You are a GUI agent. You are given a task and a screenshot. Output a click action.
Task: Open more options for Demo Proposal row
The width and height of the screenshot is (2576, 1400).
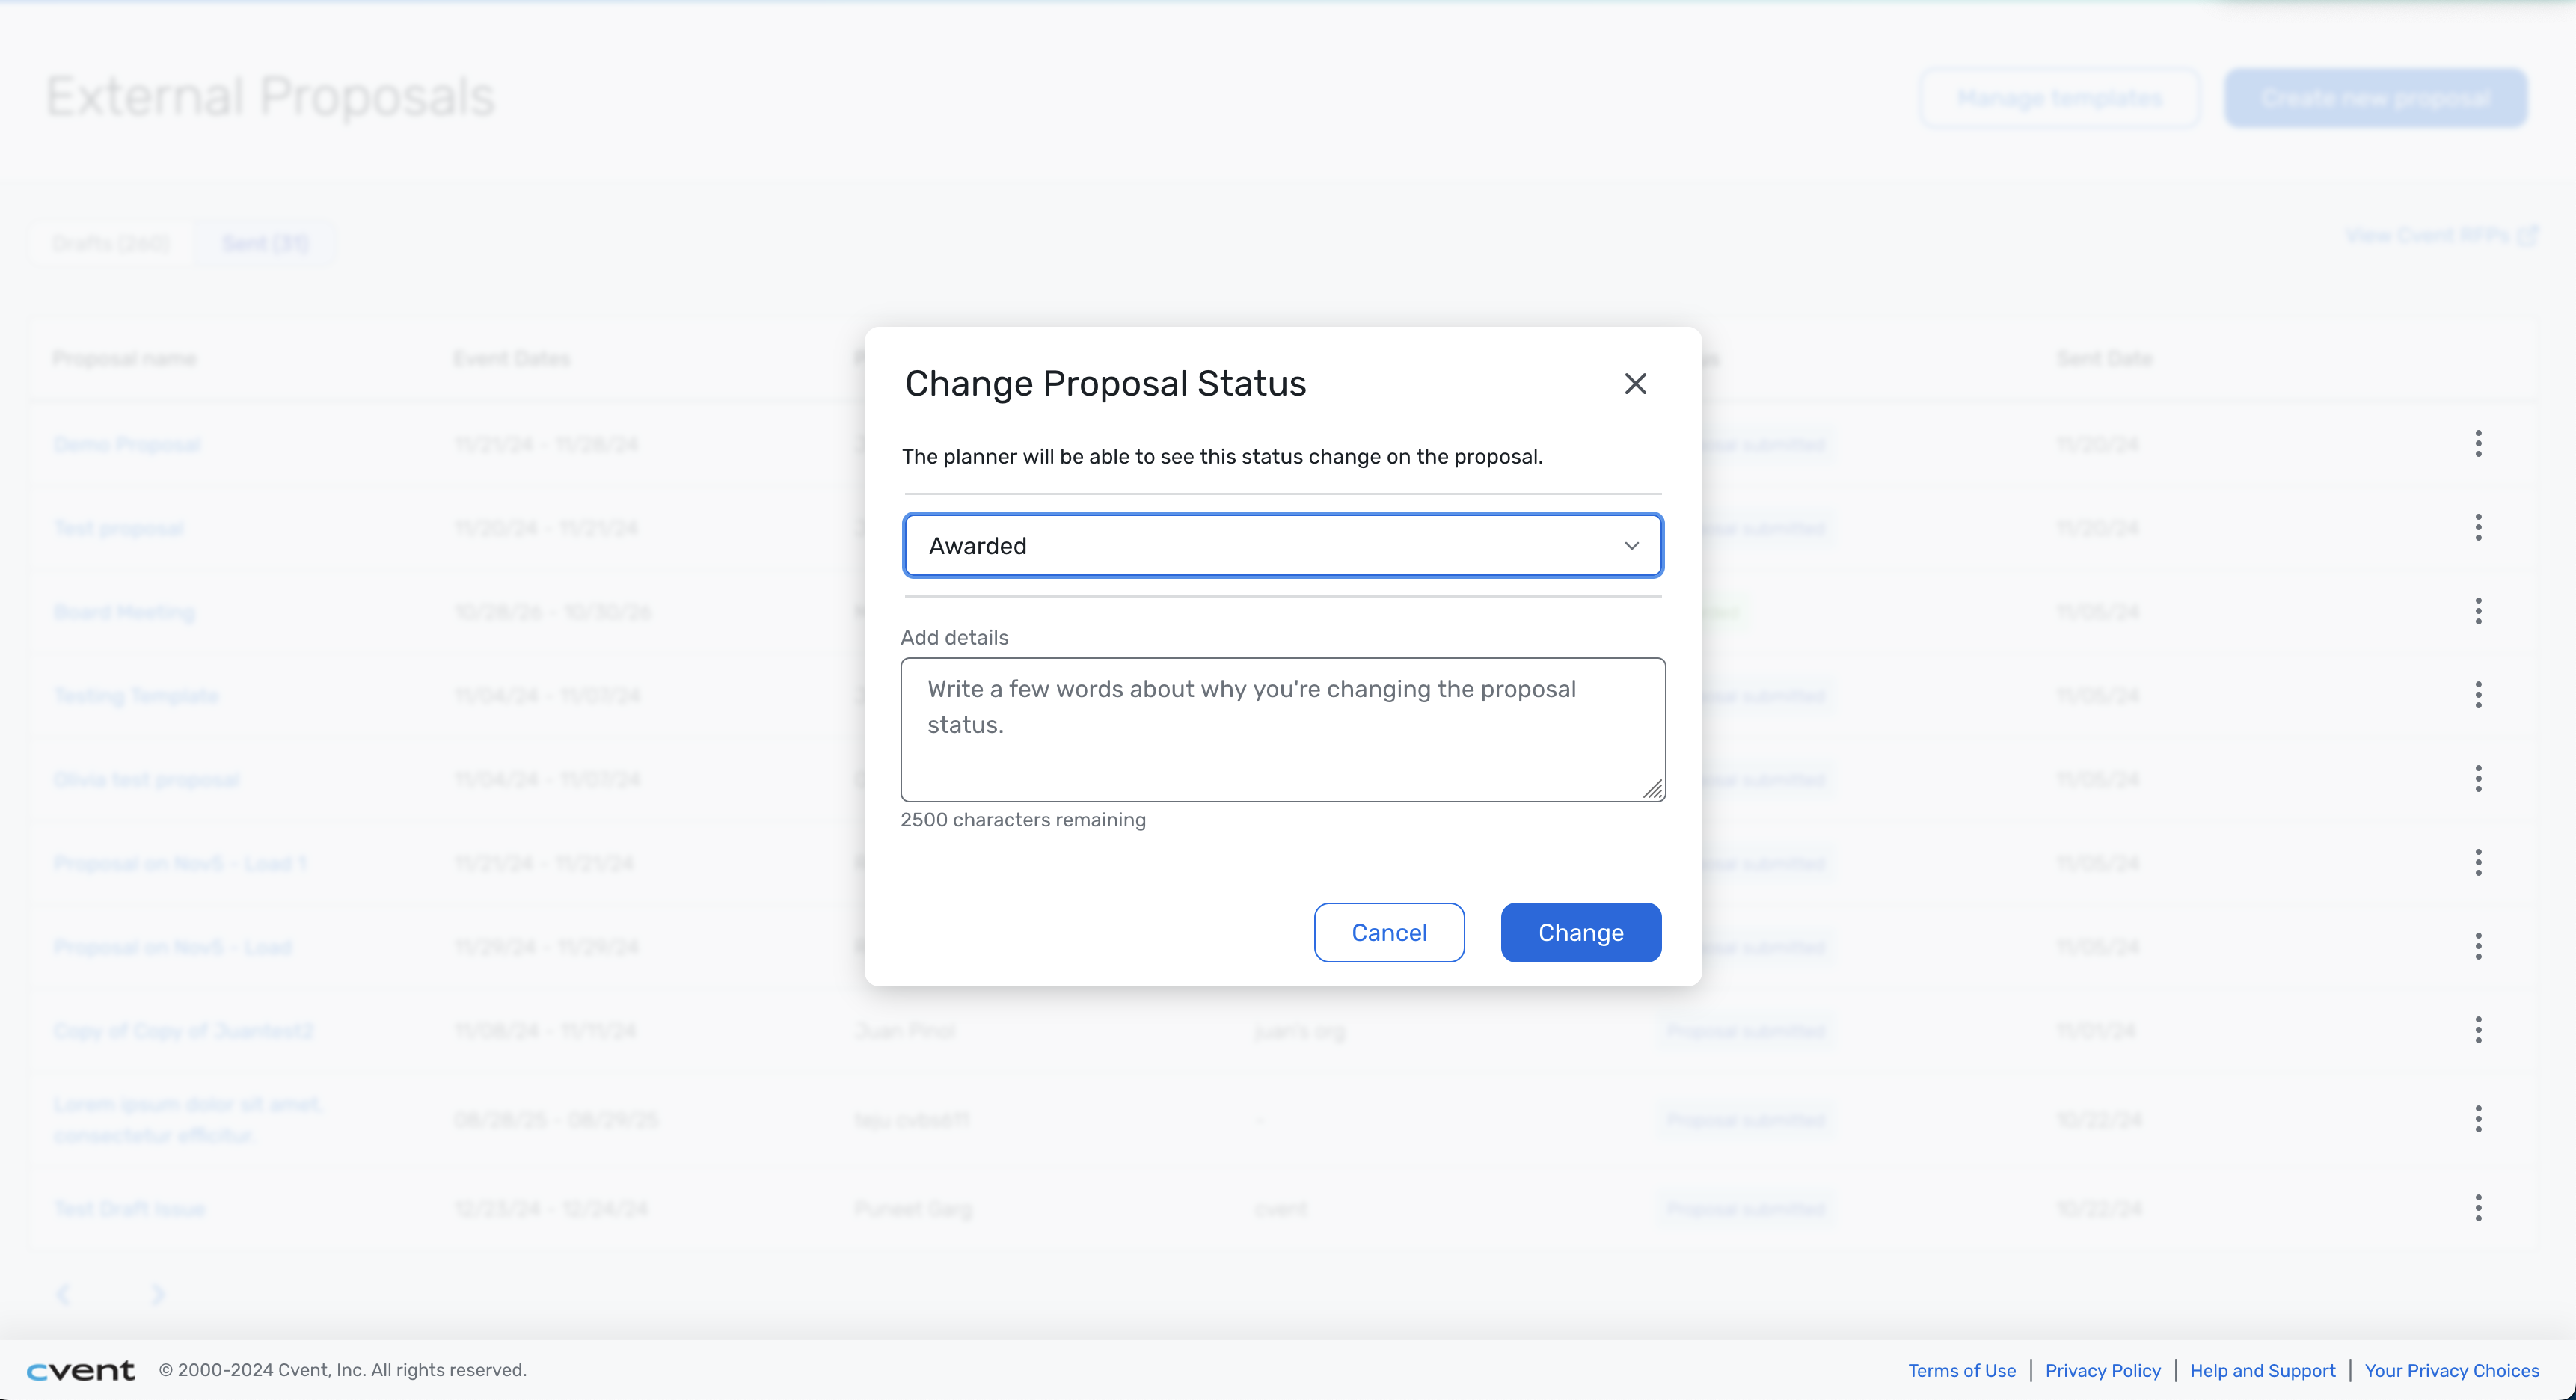(2478, 443)
